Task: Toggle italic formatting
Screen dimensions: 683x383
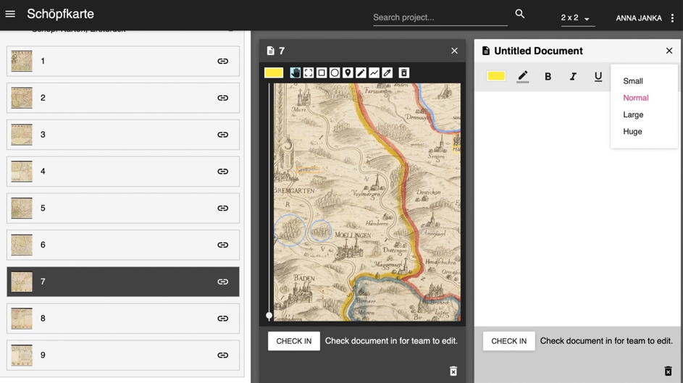Action: coord(573,77)
